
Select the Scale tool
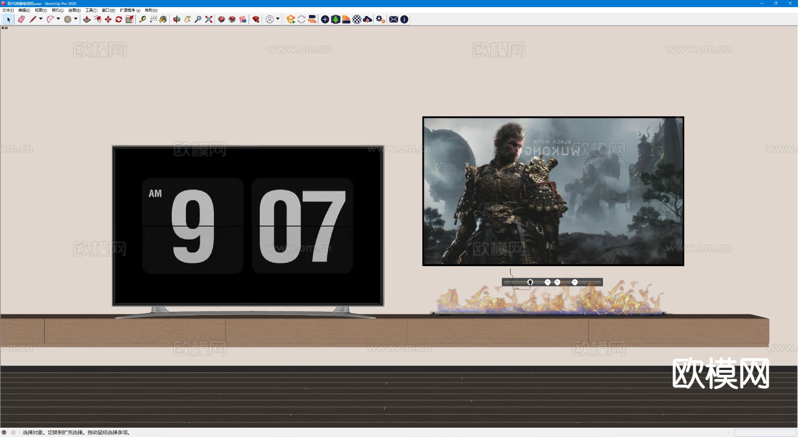(129, 20)
